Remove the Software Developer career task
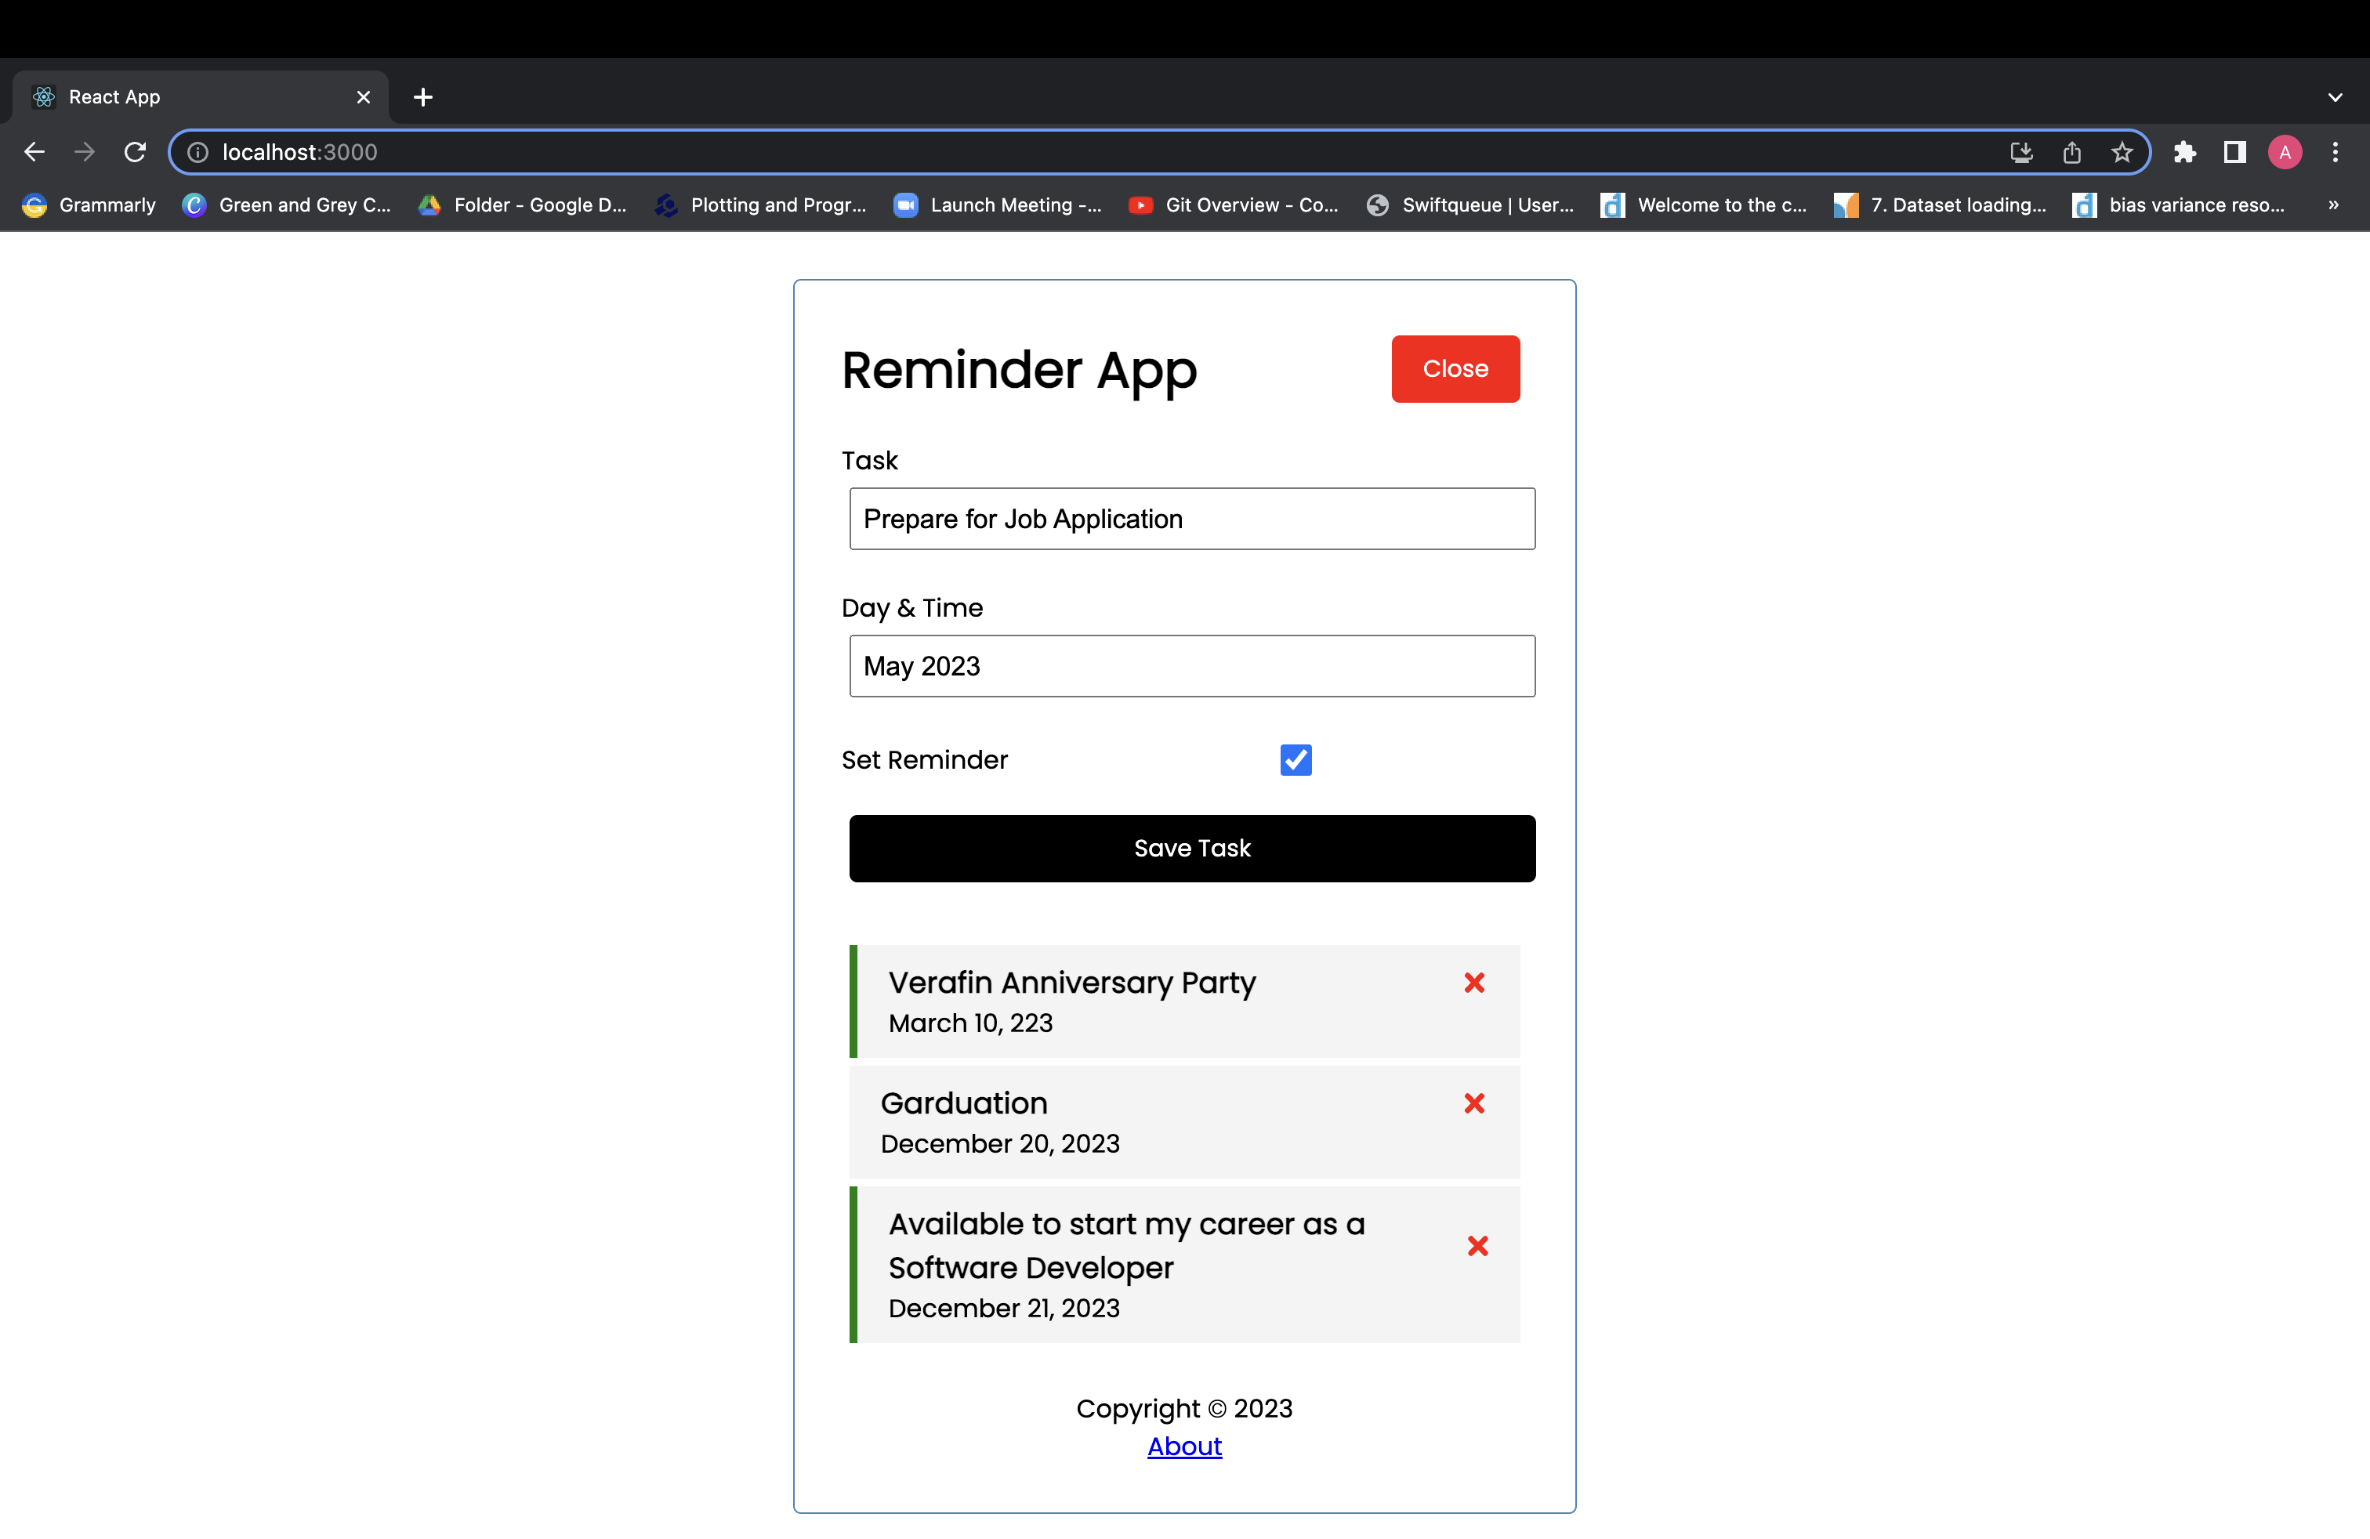This screenshot has height=1539, width=2370. (1478, 1245)
